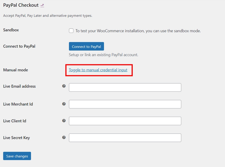
Task: Click the Manual mode row label
Action: pos(15,70)
